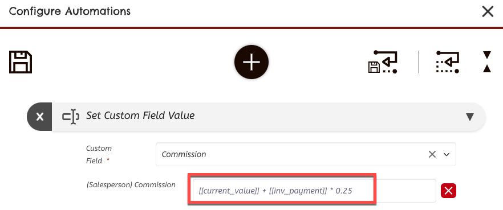This screenshot has width=503, height=210.
Task: Click the Configure Automations title
Action: [x=70, y=11]
